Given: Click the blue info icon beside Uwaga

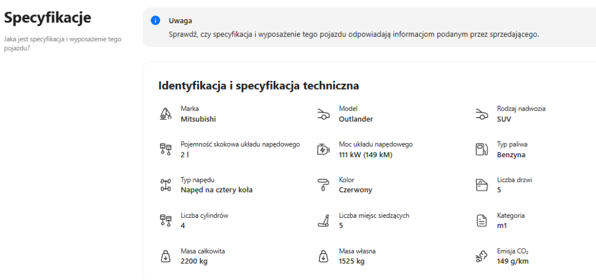Looking at the screenshot, I should pyautogui.click(x=155, y=21).
